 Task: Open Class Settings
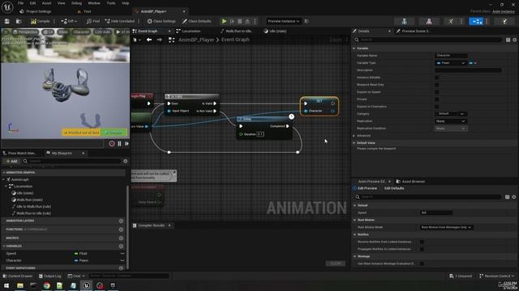pyautogui.click(x=161, y=21)
